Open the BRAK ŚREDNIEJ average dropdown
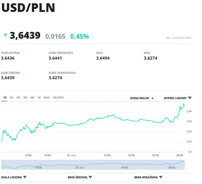 pyautogui.click(x=80, y=177)
